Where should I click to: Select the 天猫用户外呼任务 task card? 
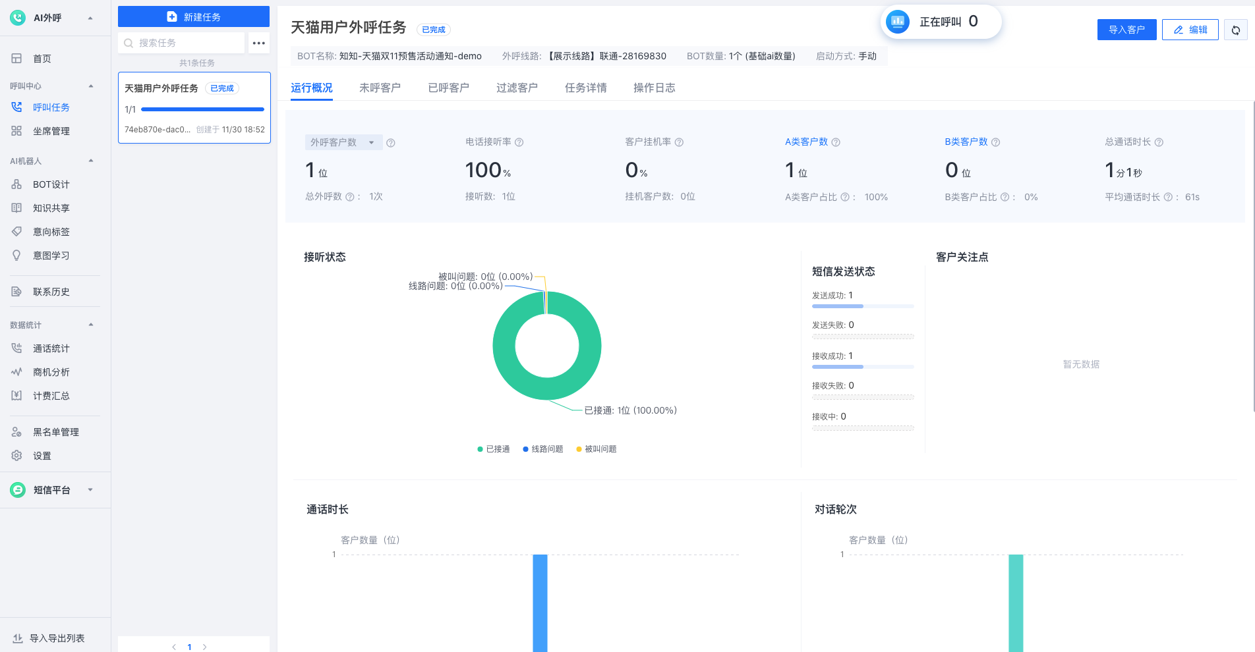tap(194, 107)
